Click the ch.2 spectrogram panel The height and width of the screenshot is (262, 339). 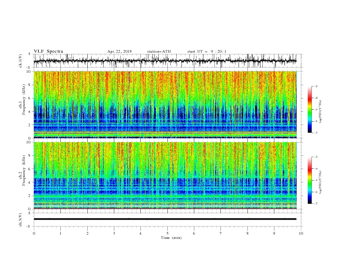point(165,176)
